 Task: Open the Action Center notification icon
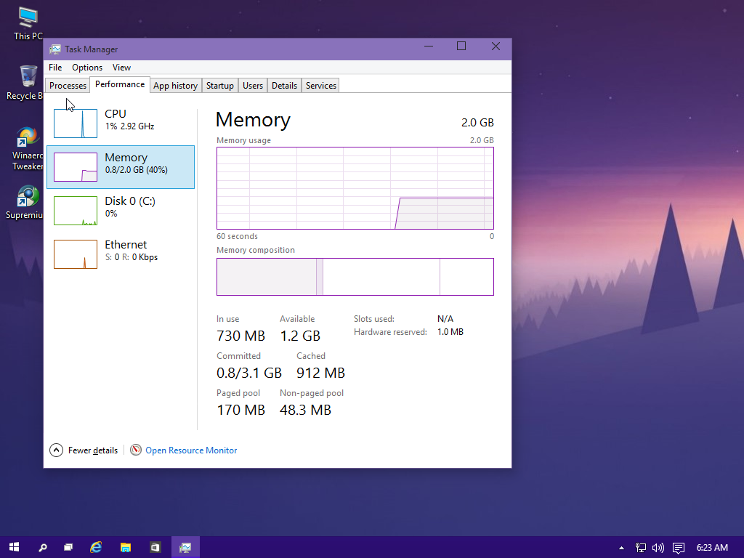[x=678, y=548]
